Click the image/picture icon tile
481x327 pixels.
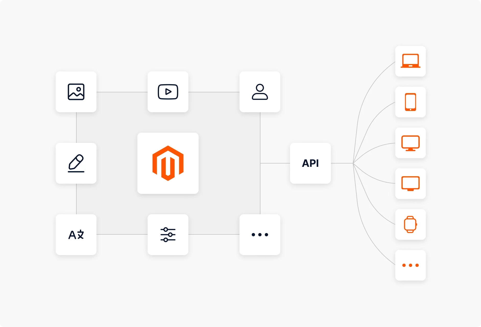coord(76,92)
